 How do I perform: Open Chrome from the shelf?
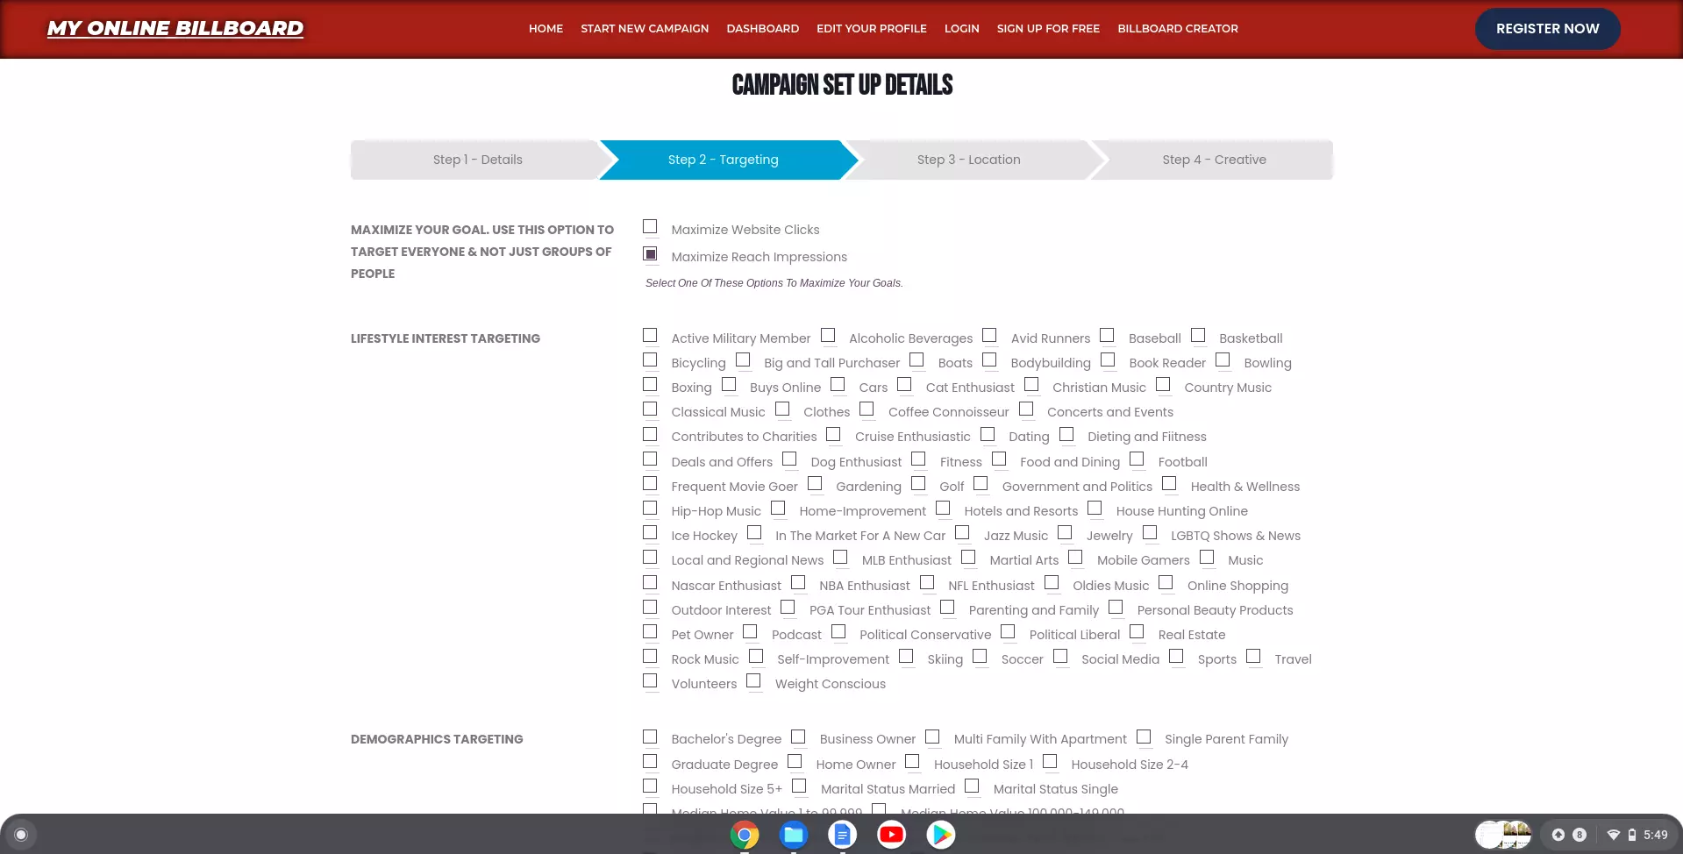click(745, 835)
